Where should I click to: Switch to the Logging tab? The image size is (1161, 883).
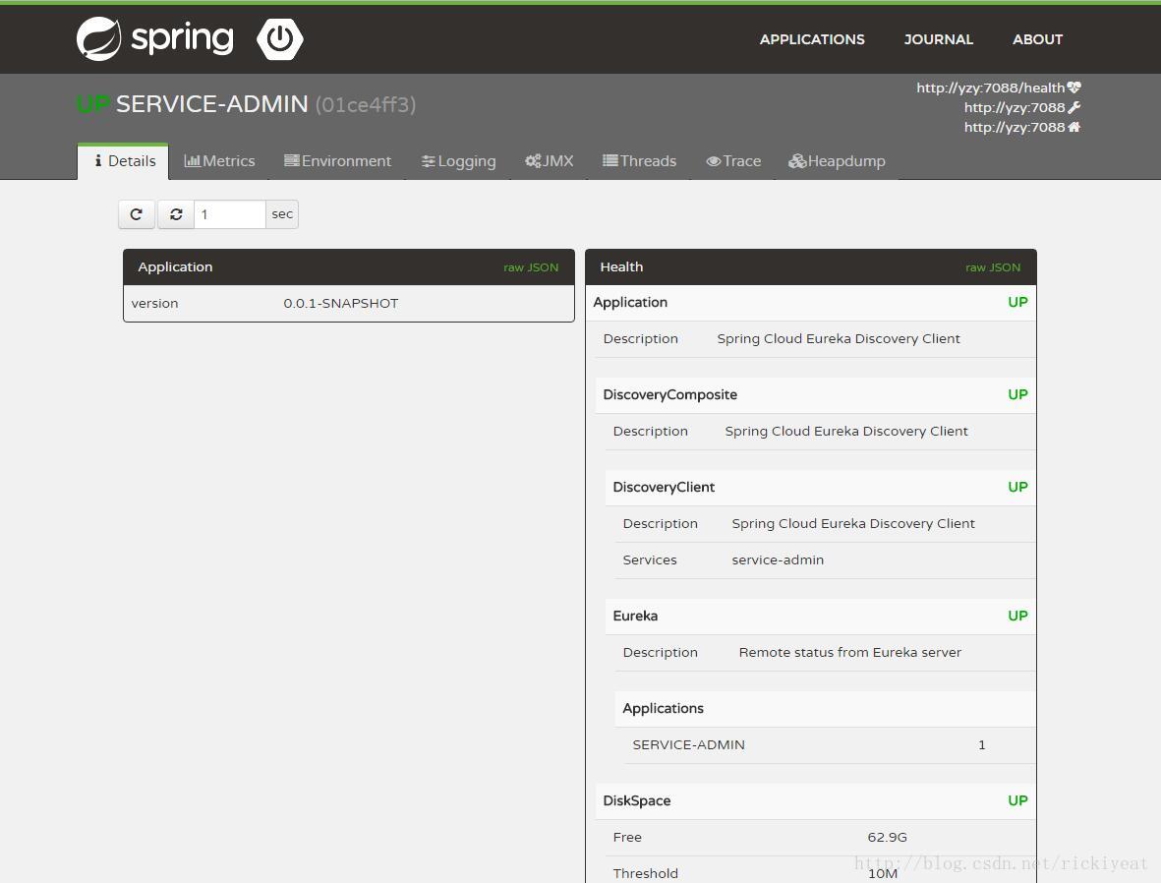point(458,160)
